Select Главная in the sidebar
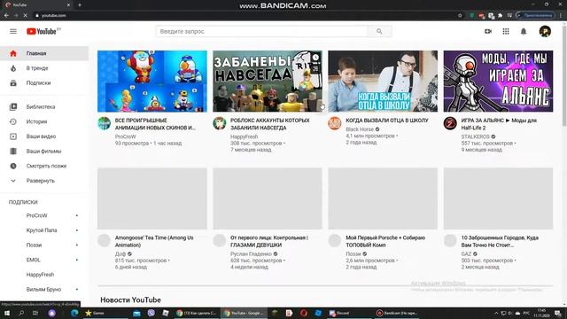The width and height of the screenshot is (567, 319). pos(44,53)
